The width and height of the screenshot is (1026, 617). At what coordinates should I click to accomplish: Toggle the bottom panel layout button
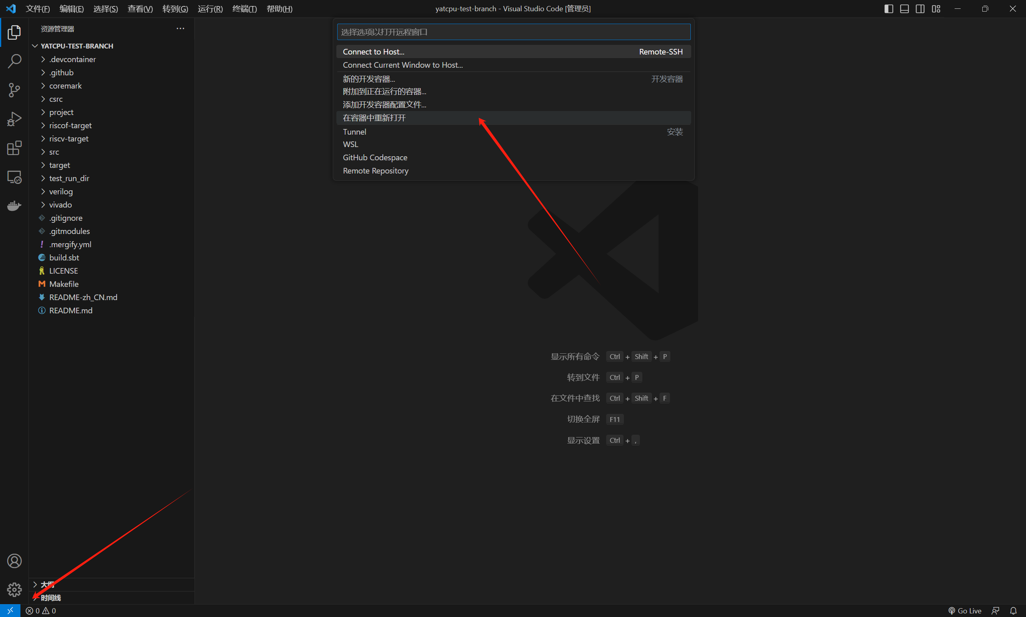coord(904,9)
